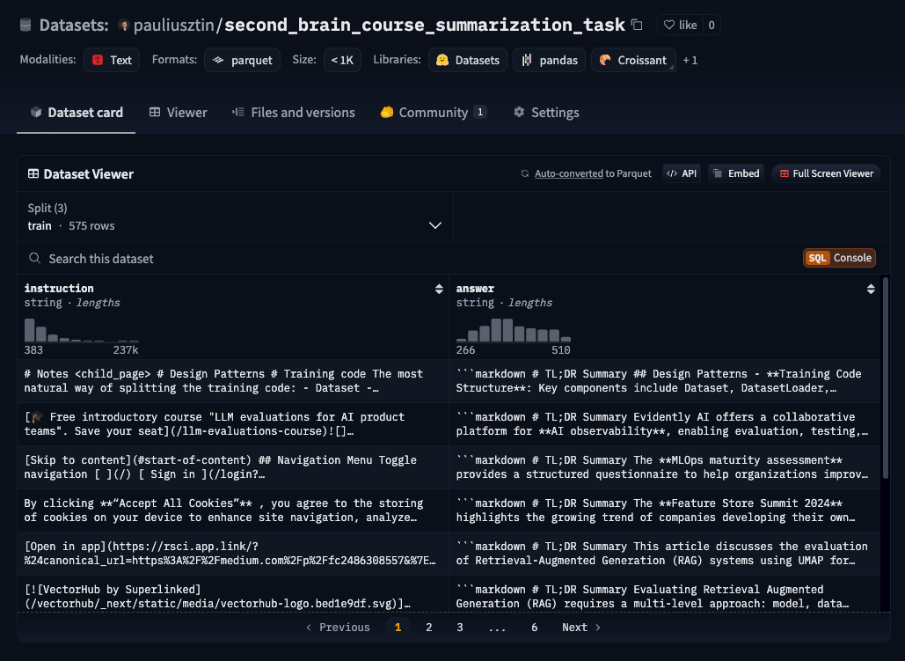Select the UMAP RAG evaluation answer cell

pyautogui.click(x=665, y=554)
